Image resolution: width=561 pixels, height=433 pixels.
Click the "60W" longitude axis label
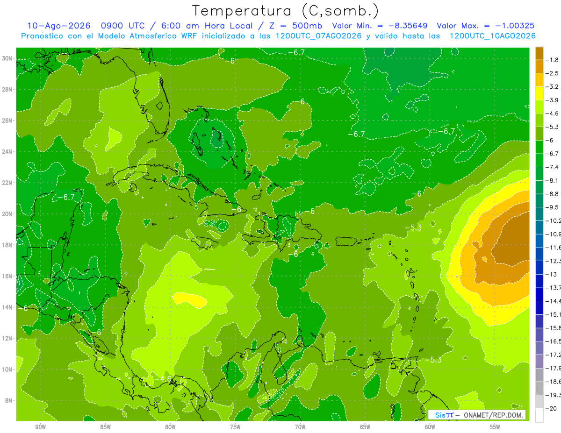430,427
